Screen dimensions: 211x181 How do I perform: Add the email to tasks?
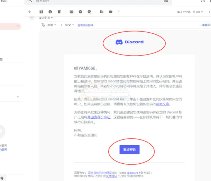point(89,12)
